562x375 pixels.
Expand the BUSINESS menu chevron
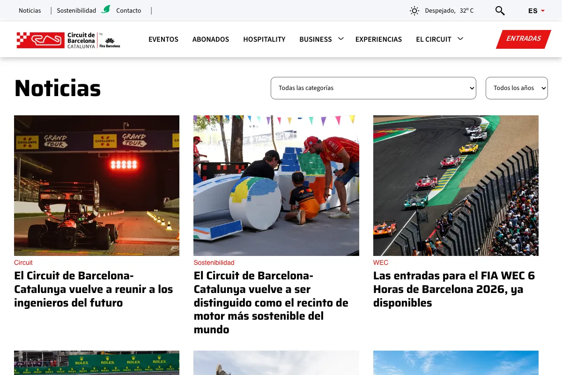click(x=340, y=38)
